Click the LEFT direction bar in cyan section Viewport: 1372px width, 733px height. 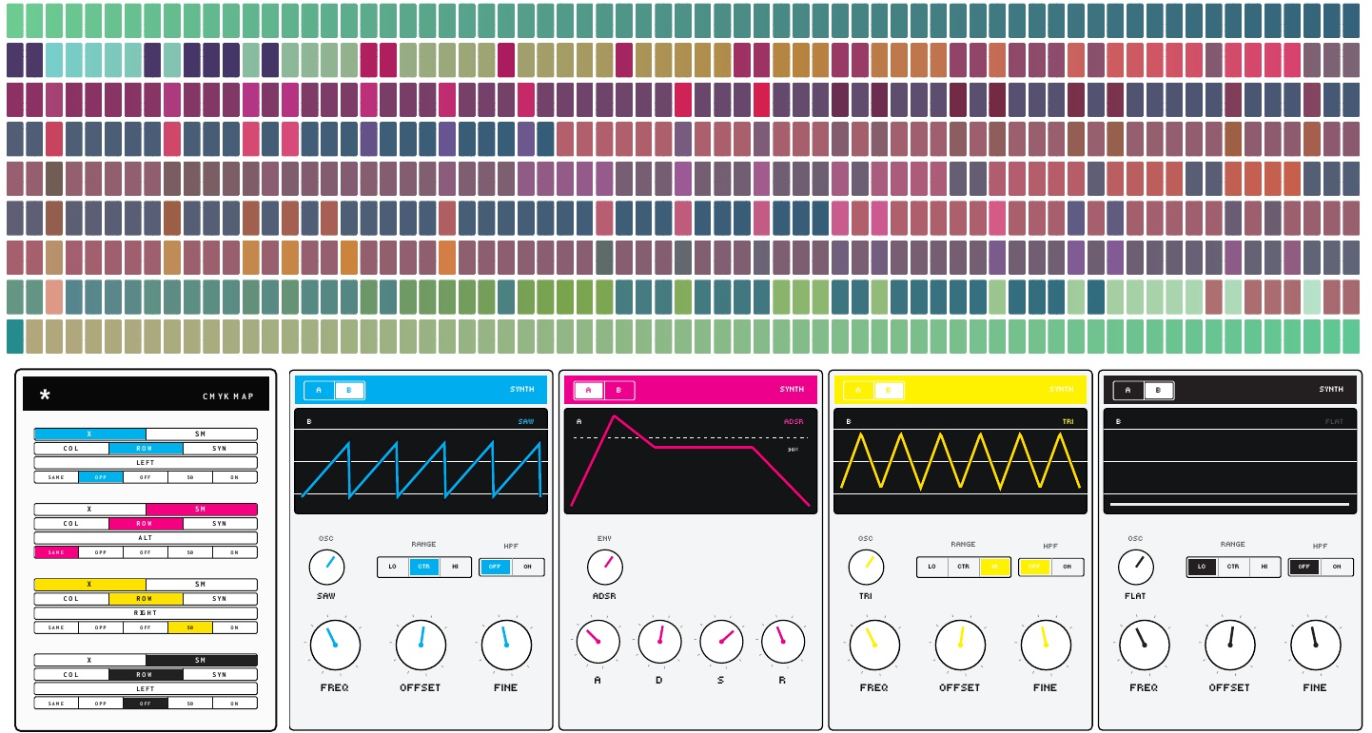point(146,462)
